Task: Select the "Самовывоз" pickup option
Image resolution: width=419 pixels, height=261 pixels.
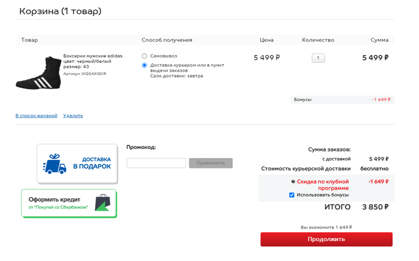Action: tap(144, 56)
